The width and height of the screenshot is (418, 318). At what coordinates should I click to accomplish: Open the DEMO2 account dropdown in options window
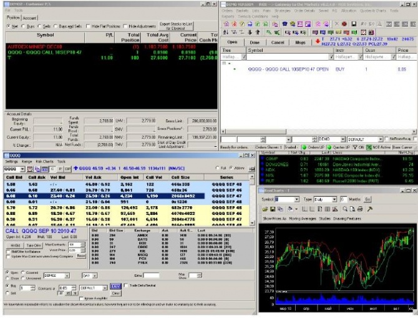pos(67,276)
